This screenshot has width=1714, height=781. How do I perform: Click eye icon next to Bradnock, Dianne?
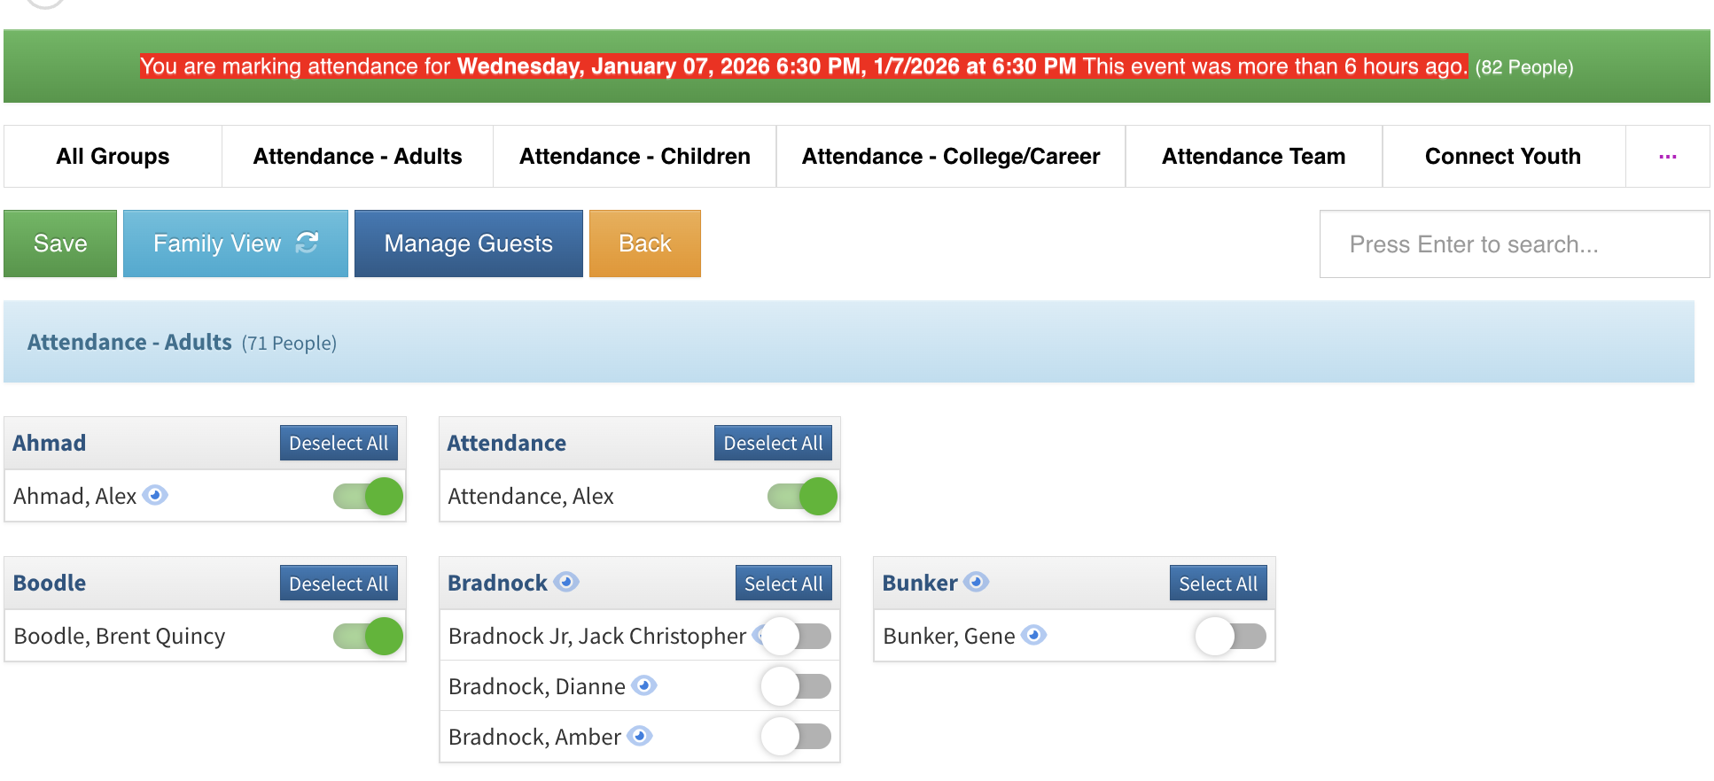(x=644, y=685)
